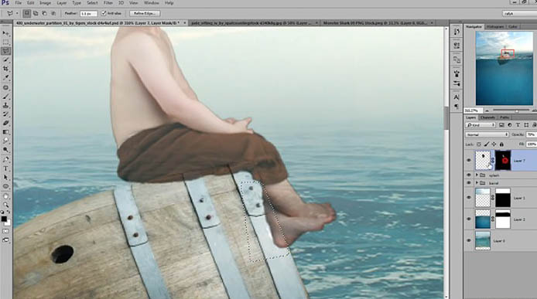Select the Pen tool

click(x=6, y=160)
